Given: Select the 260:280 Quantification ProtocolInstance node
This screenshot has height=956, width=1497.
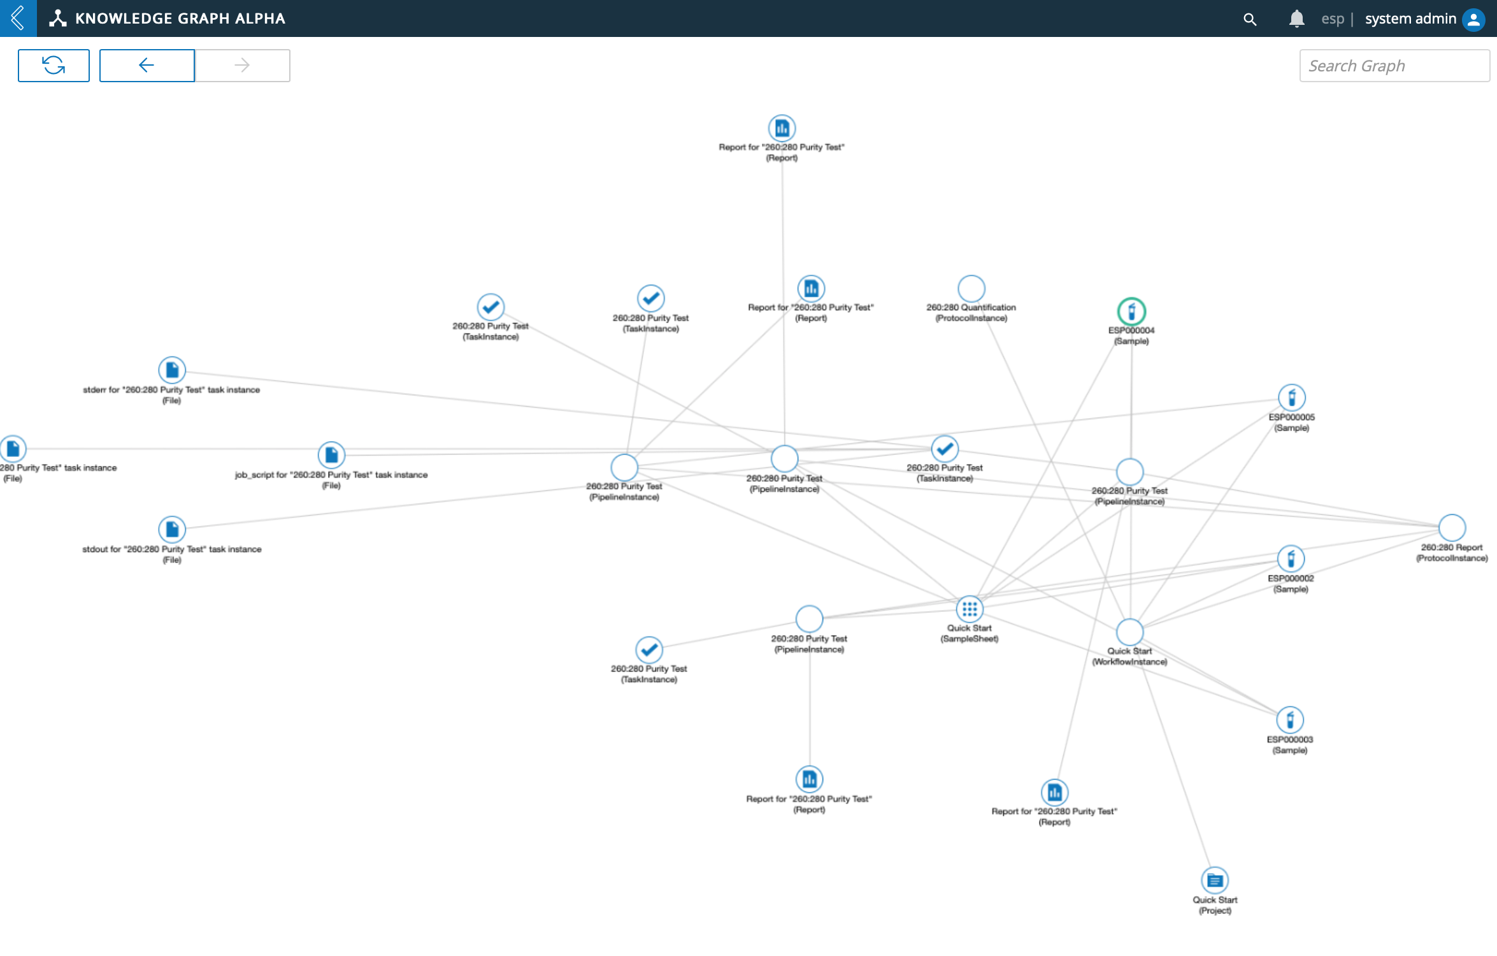Looking at the screenshot, I should [971, 289].
